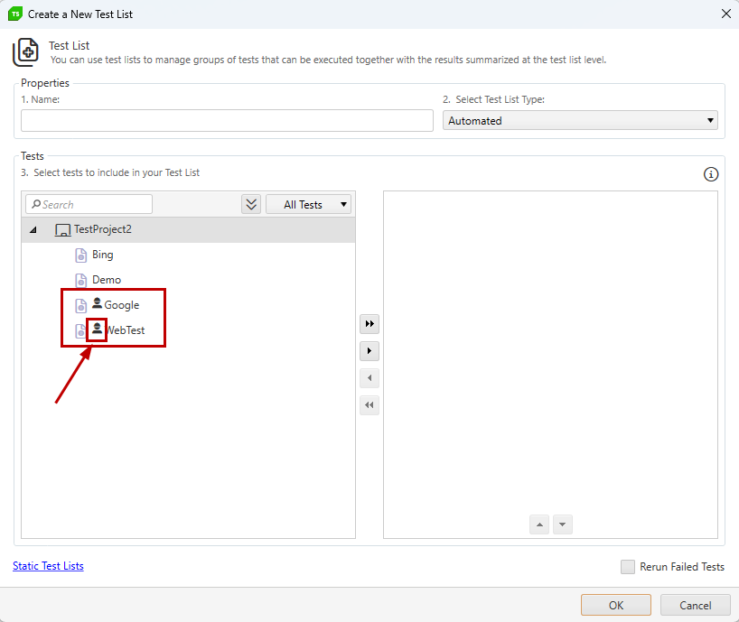Click the green TS logo in the title bar
This screenshot has width=739, height=622.
pyautogui.click(x=15, y=14)
